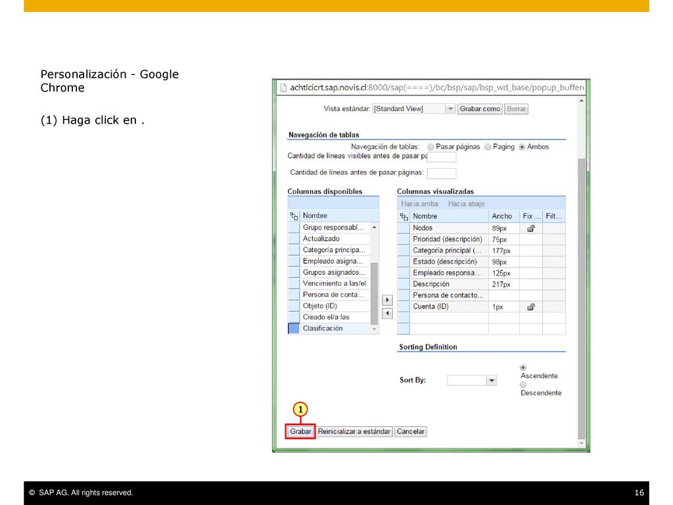Click Empleado responsa... in visualized columns
Screen dimensions: 673x505
pyautogui.click(x=446, y=273)
